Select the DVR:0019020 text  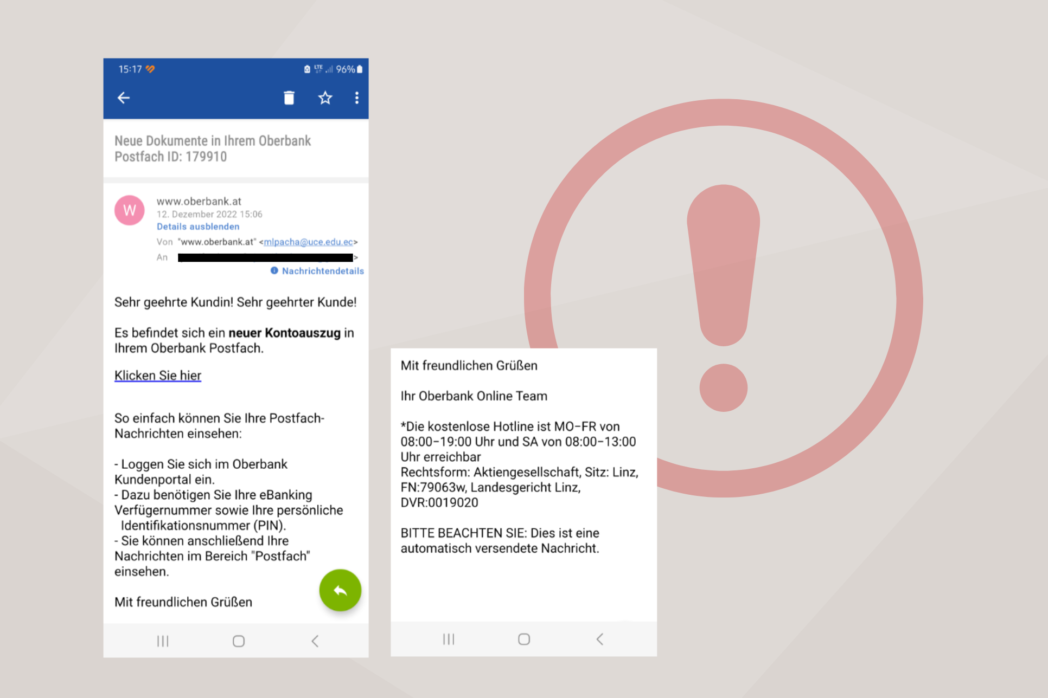coord(439,503)
